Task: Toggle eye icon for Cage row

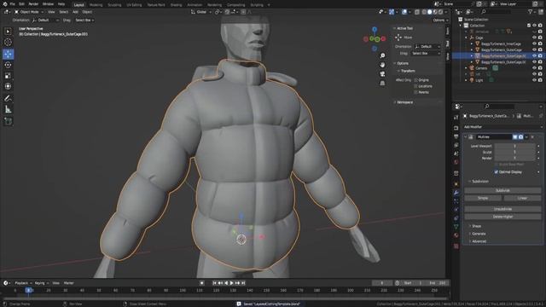Action: pyautogui.click(x=534, y=38)
